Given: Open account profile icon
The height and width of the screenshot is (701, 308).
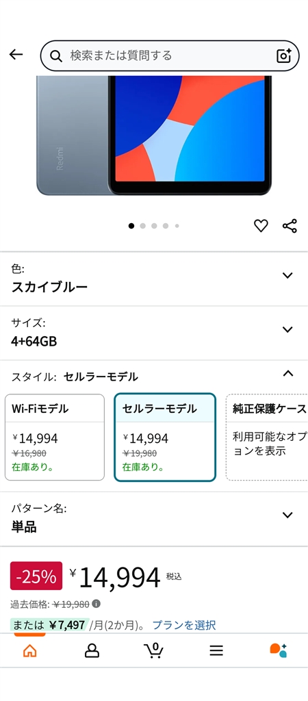Looking at the screenshot, I should coord(92,650).
